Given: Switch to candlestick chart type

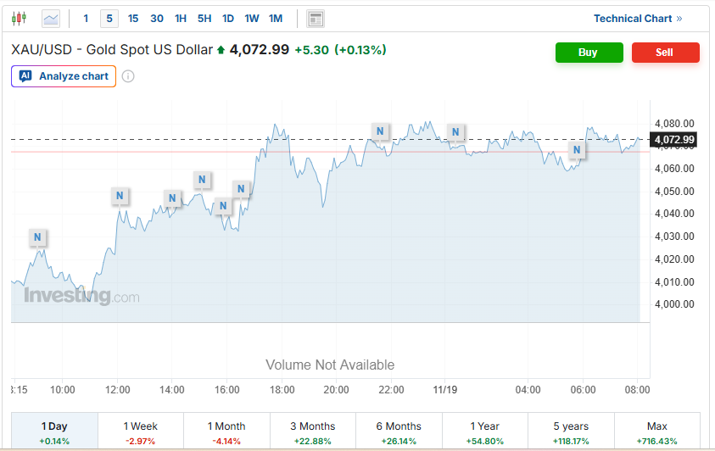Looking at the screenshot, I should coord(19,18).
